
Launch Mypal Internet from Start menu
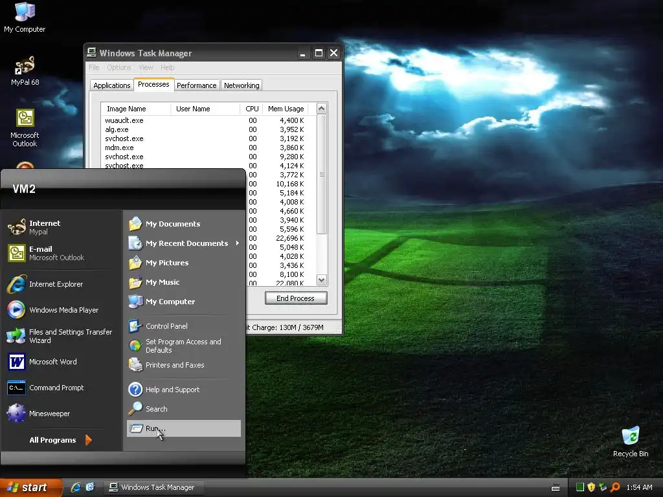[x=62, y=227]
